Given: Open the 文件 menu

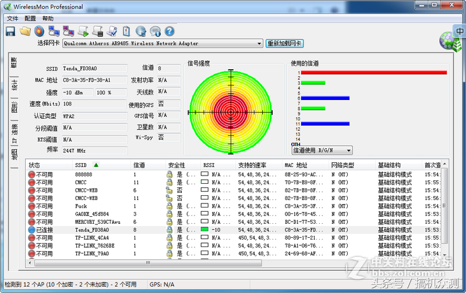Looking at the screenshot, I should tap(12, 19).
